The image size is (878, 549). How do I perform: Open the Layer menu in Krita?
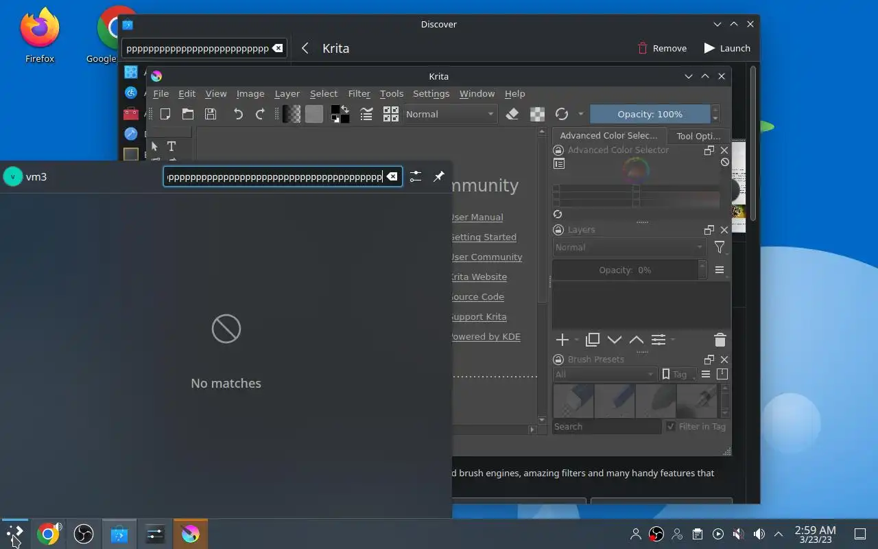click(287, 93)
